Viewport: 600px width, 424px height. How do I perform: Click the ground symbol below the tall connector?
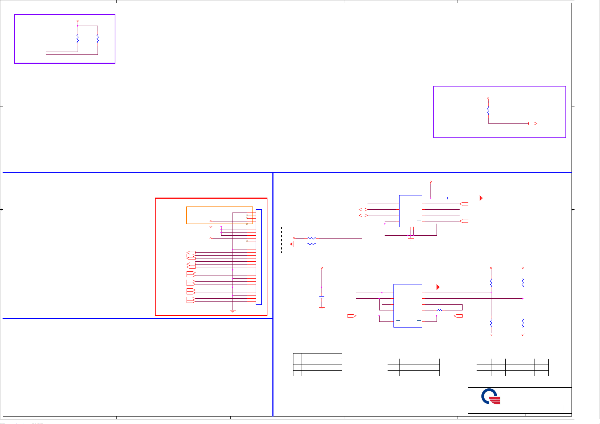click(233, 311)
